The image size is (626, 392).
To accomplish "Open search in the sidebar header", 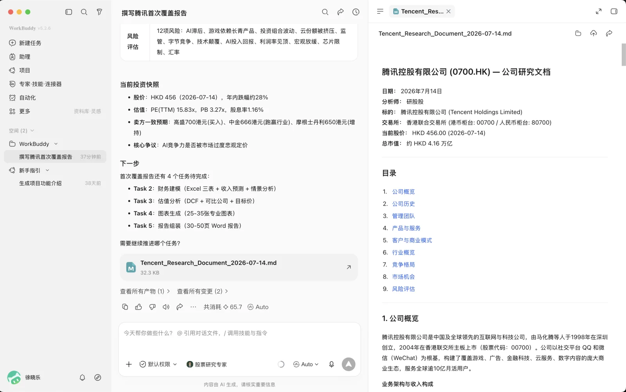I will click(84, 12).
